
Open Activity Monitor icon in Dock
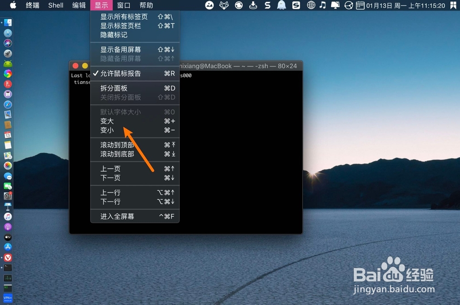click(x=8, y=278)
